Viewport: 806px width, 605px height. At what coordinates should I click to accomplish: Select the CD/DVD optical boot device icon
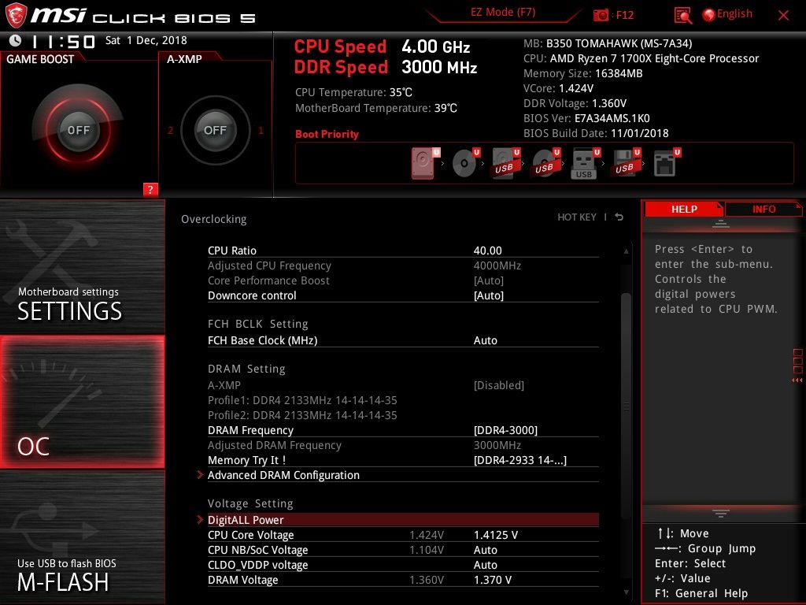465,163
